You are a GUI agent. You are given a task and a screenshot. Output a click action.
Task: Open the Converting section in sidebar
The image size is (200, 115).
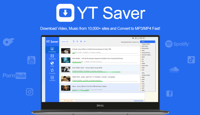coord(52,71)
